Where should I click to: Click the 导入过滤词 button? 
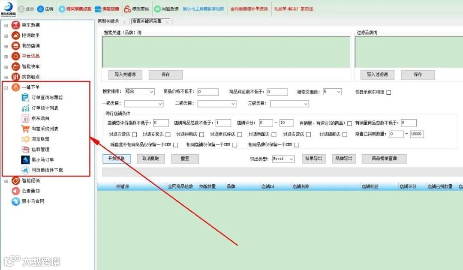[x=377, y=75]
